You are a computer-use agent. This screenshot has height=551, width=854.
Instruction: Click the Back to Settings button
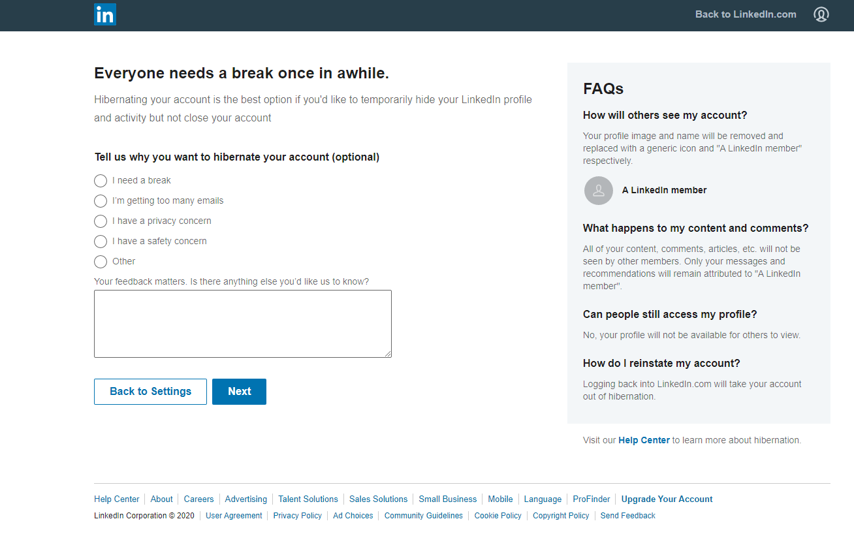pos(150,392)
